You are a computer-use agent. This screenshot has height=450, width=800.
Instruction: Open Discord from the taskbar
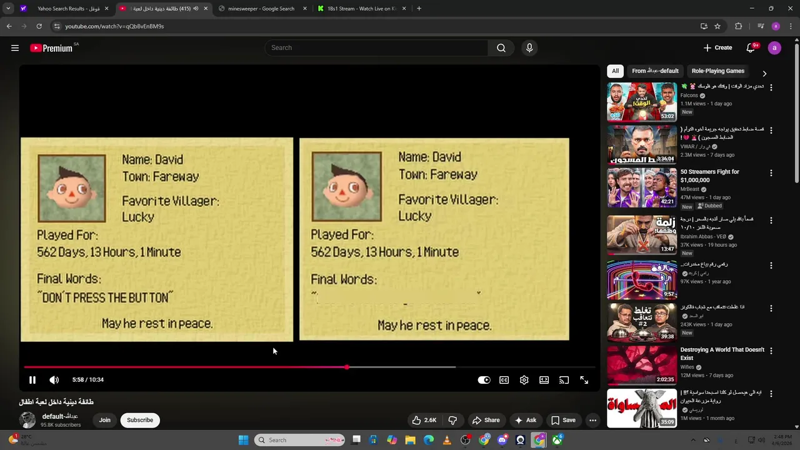click(502, 440)
